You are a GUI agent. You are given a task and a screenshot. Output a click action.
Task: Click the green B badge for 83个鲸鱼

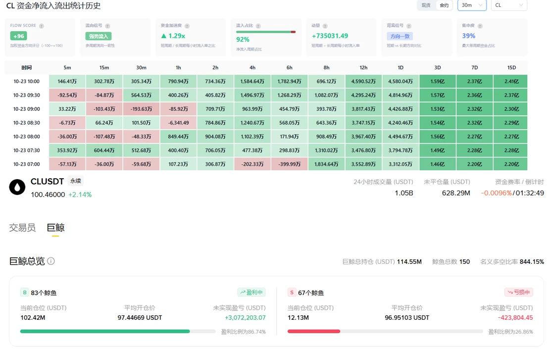24,293
